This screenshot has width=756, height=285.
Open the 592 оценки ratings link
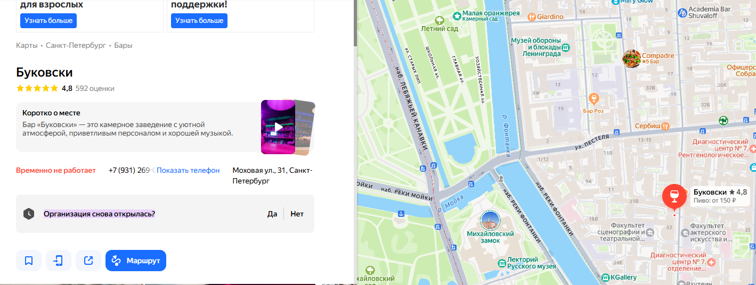coord(95,88)
